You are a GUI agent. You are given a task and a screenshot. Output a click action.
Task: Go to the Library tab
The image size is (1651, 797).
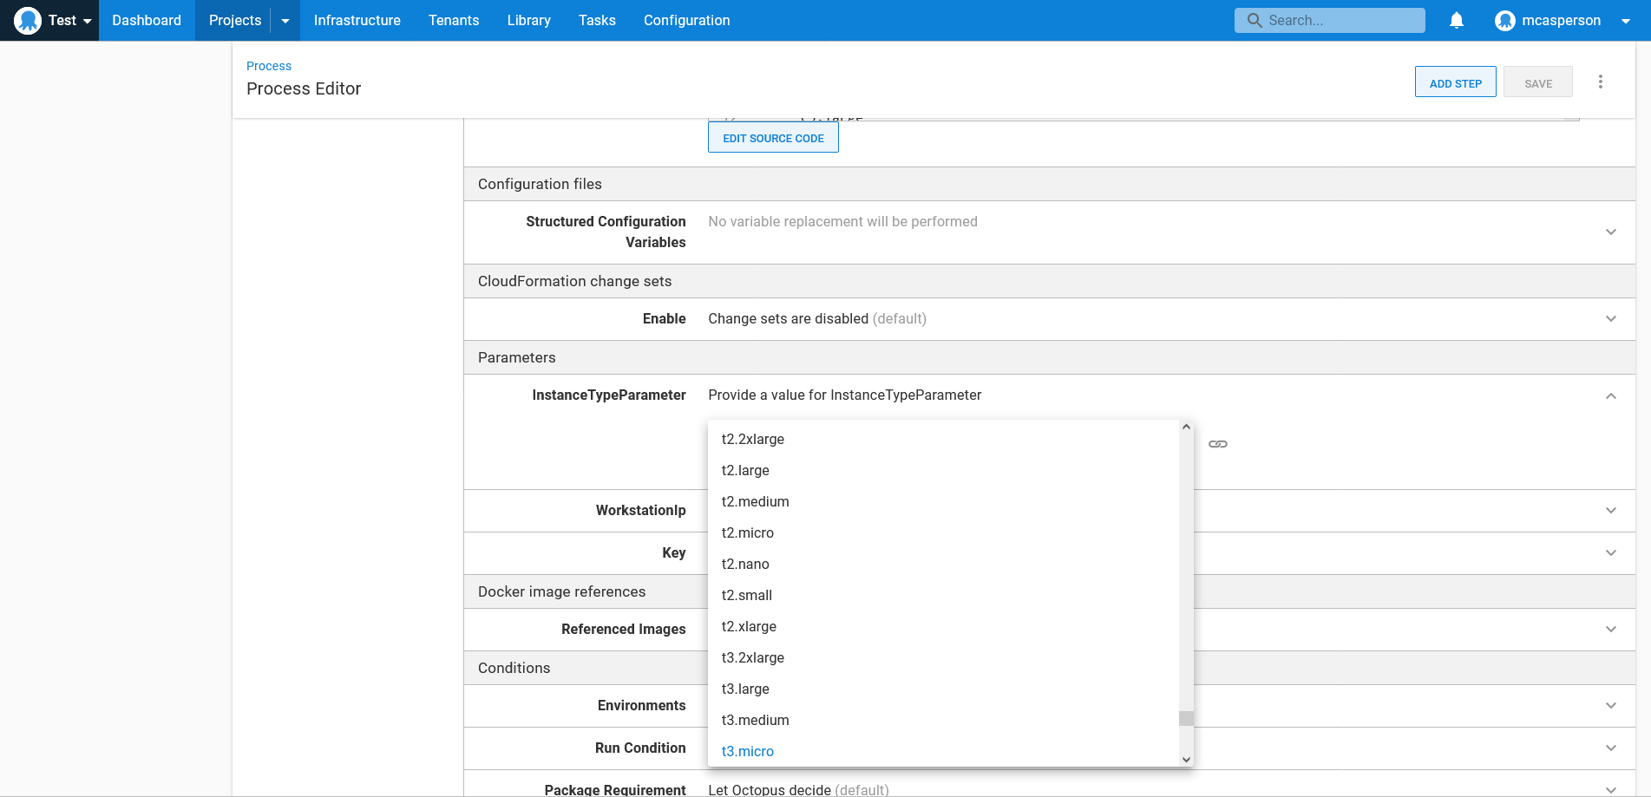pyautogui.click(x=528, y=21)
